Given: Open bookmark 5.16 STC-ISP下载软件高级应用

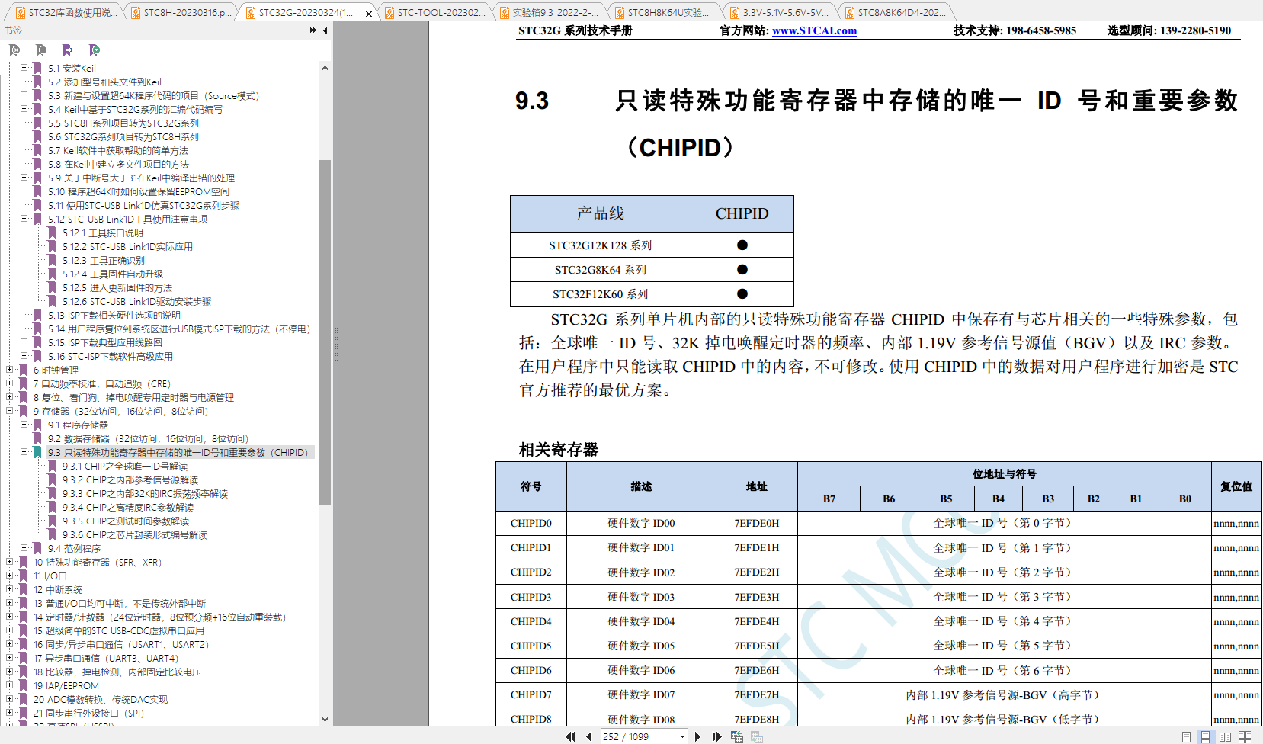Looking at the screenshot, I should [x=111, y=356].
